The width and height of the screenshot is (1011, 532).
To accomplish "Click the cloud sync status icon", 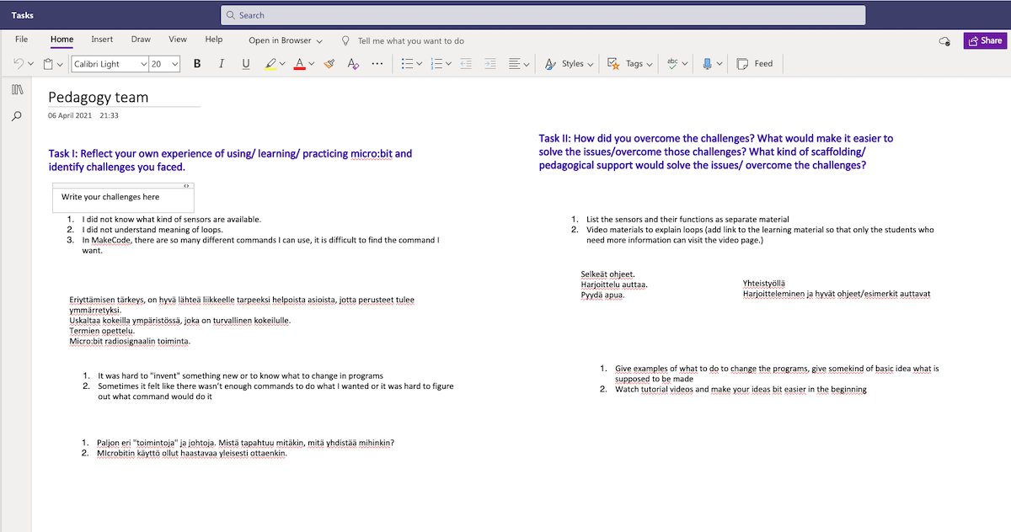I will click(x=944, y=40).
